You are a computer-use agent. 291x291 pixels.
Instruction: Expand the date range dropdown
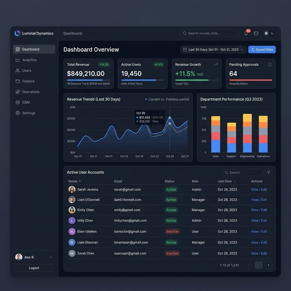click(213, 50)
